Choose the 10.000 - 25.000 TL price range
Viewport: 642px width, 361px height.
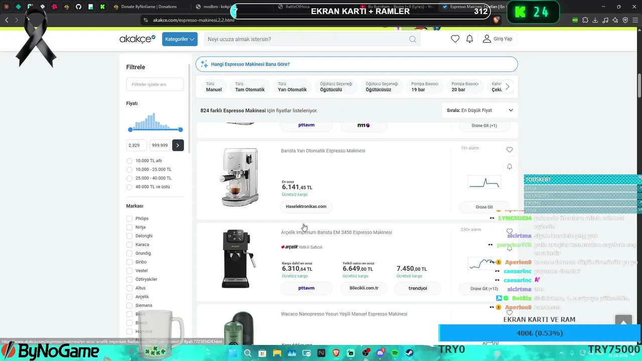(x=129, y=169)
